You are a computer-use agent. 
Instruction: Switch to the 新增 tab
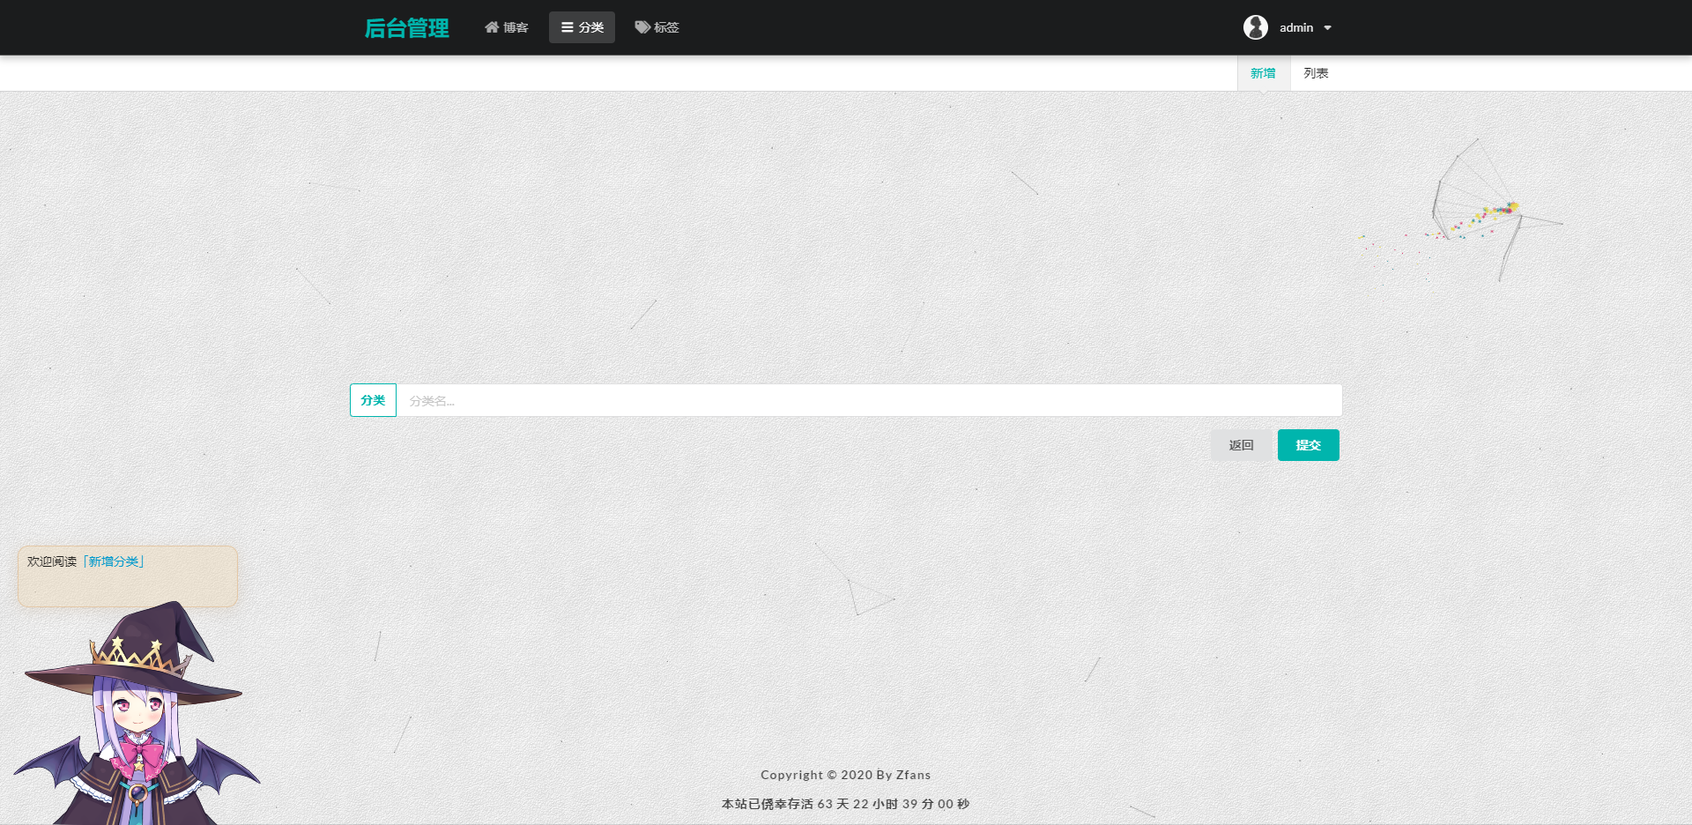(x=1263, y=73)
